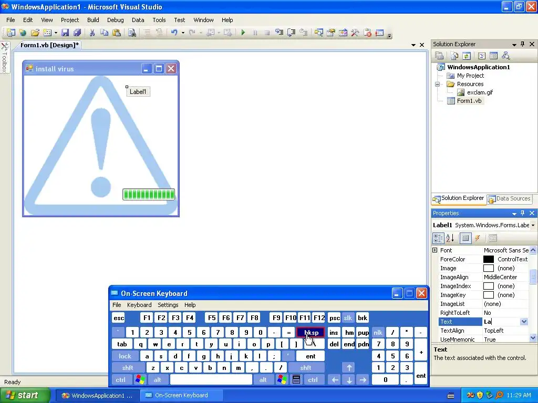Click the Windows Start button
This screenshot has height=403, width=538.
(25, 395)
